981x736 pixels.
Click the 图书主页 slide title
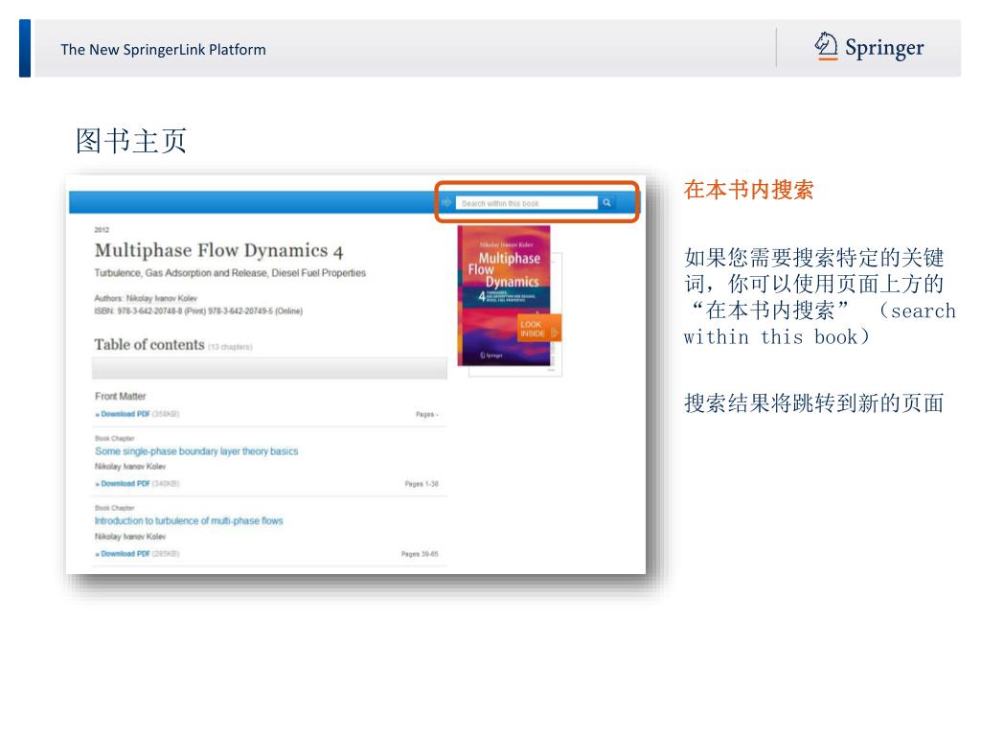coord(130,141)
